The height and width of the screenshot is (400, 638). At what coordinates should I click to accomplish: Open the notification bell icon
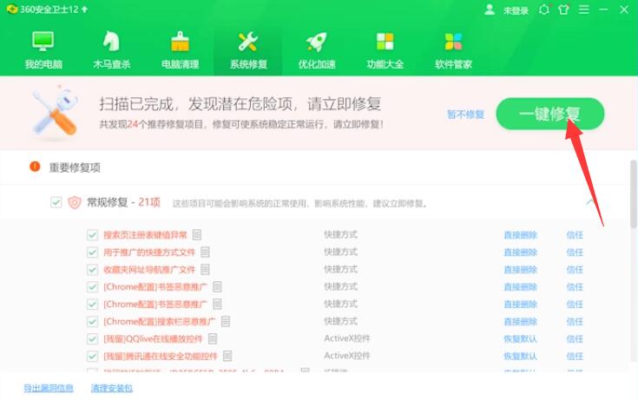[x=543, y=10]
